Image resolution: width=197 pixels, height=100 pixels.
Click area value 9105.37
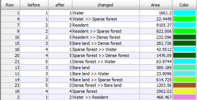point(156,25)
